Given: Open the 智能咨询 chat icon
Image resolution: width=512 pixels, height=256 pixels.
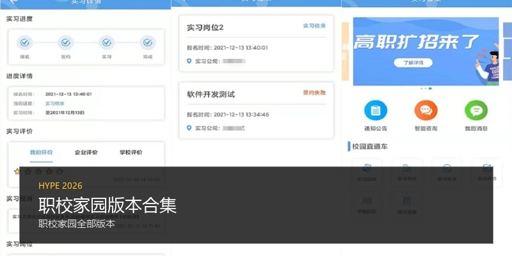Looking at the screenshot, I should pos(426,110).
